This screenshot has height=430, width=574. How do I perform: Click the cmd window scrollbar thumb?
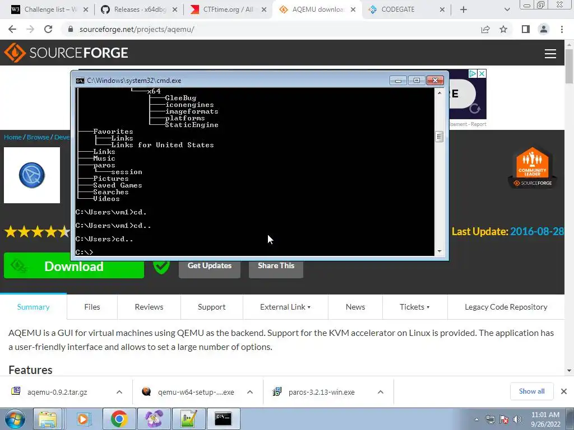[439, 137]
